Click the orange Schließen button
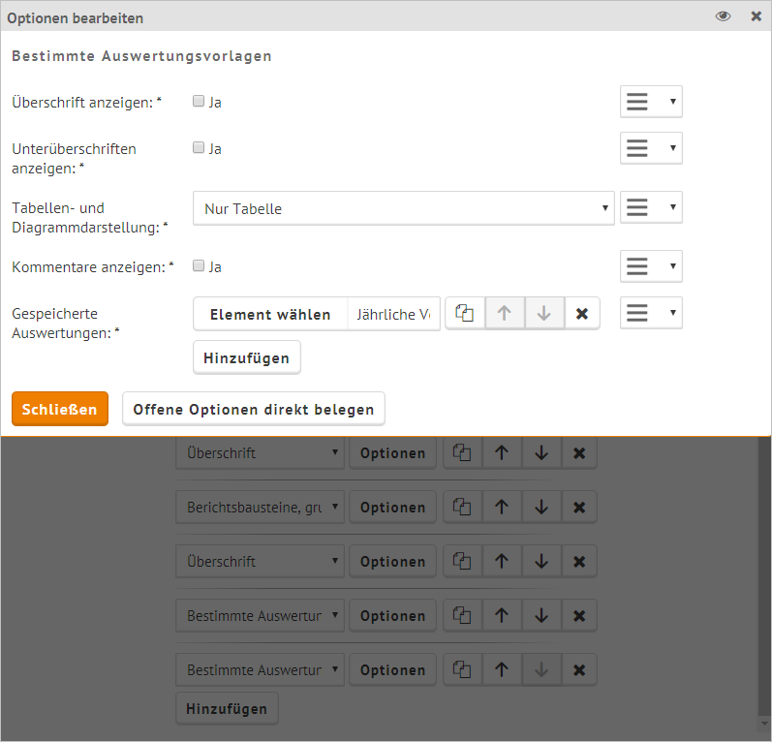 [x=60, y=409]
